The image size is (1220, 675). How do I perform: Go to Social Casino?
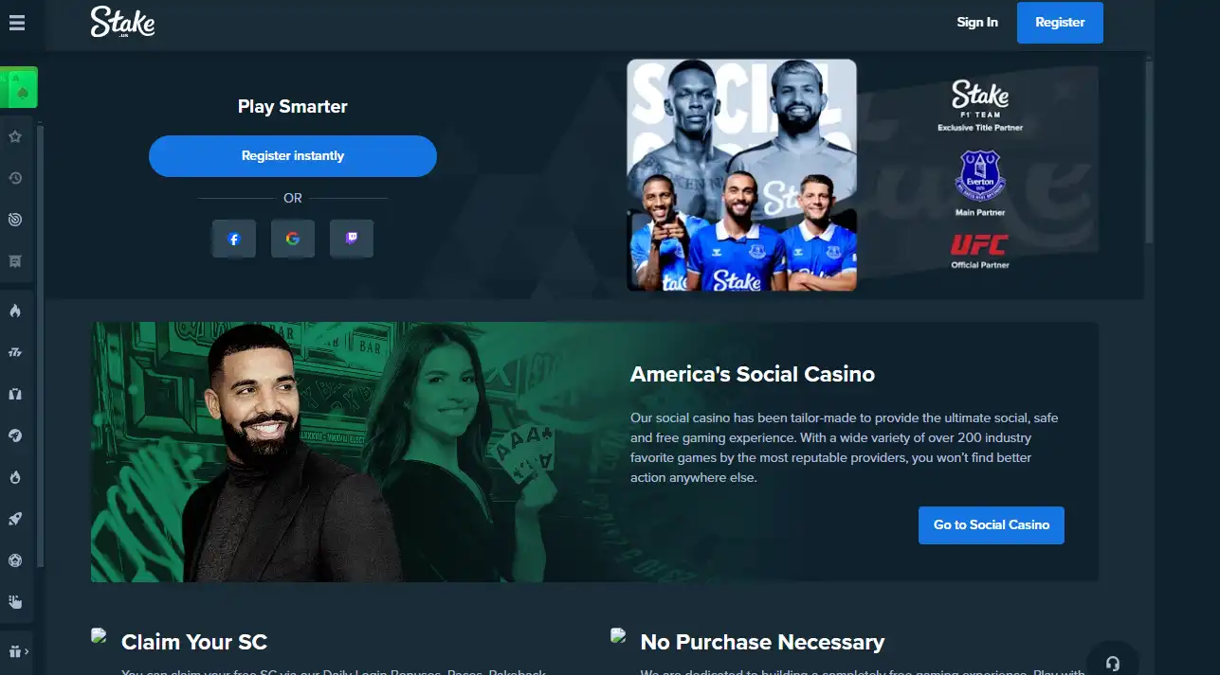click(992, 524)
